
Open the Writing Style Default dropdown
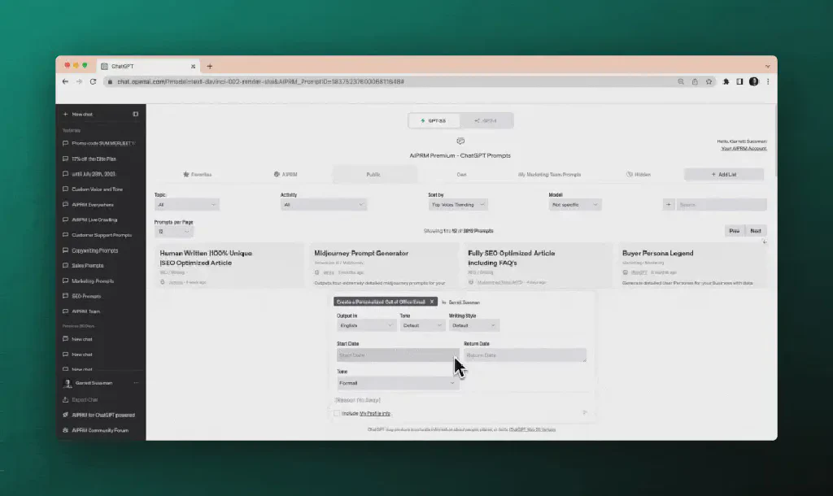(x=474, y=325)
